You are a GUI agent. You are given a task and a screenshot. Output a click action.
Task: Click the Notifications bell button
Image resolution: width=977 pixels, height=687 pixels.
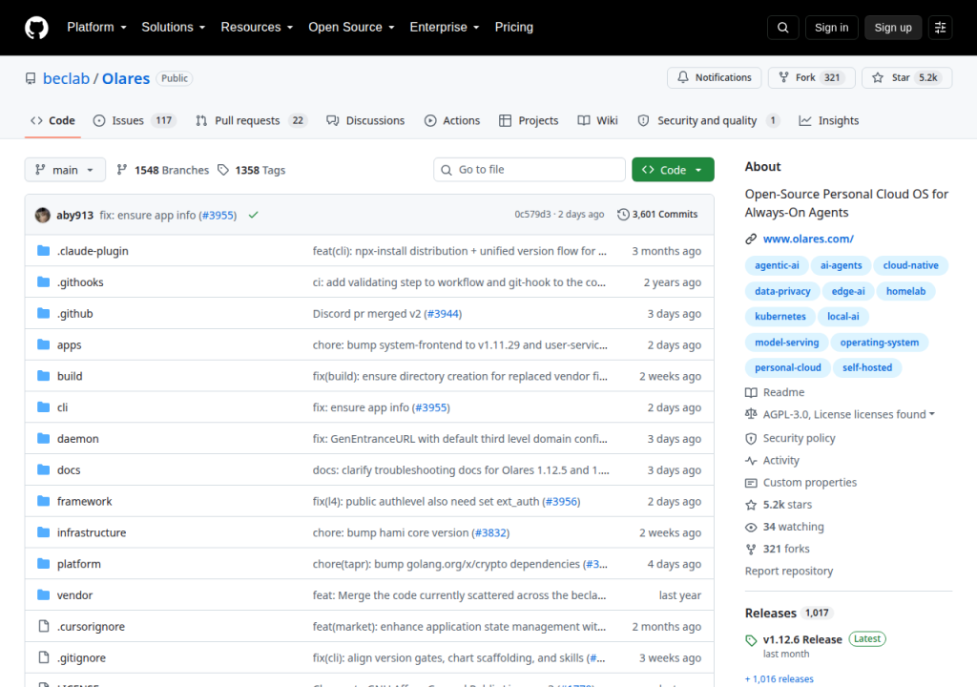click(x=714, y=77)
